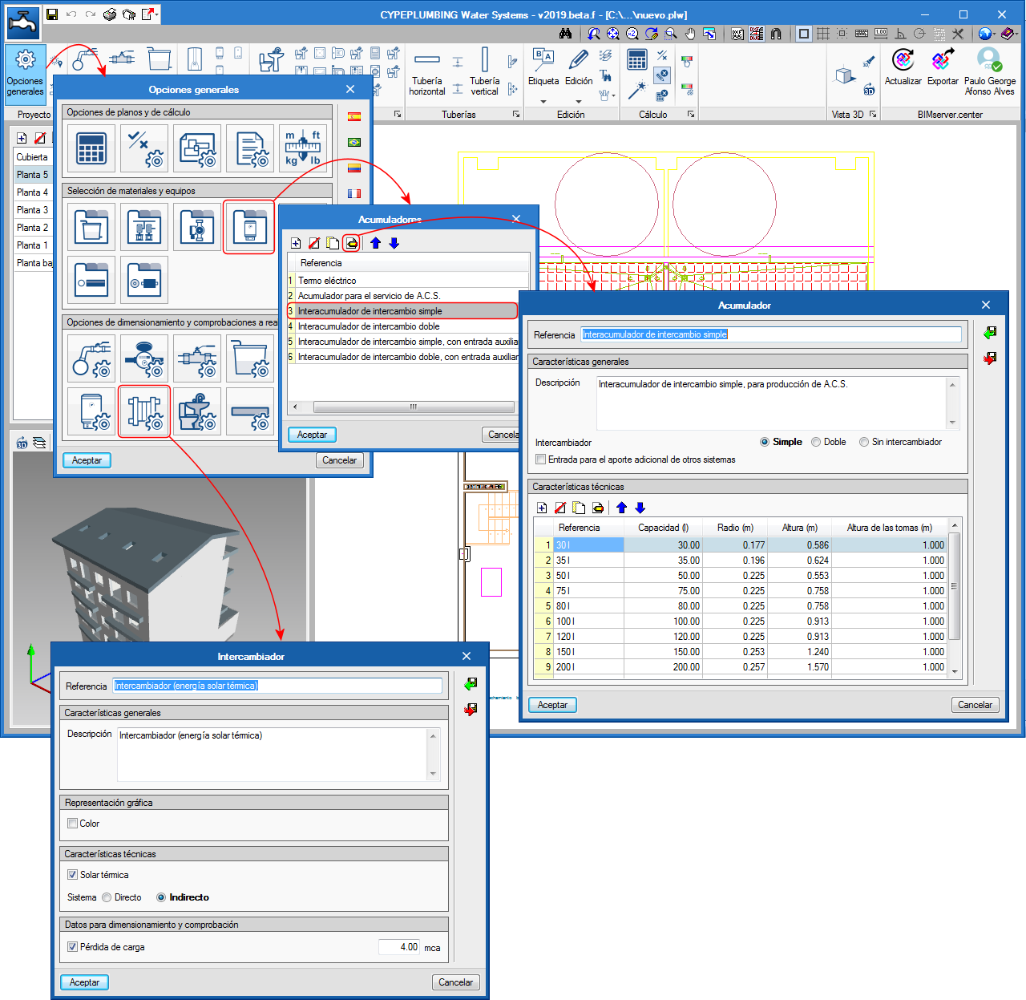Expand the Cálculo group launcher
Image resolution: width=1026 pixels, height=1000 pixels.
tap(691, 115)
